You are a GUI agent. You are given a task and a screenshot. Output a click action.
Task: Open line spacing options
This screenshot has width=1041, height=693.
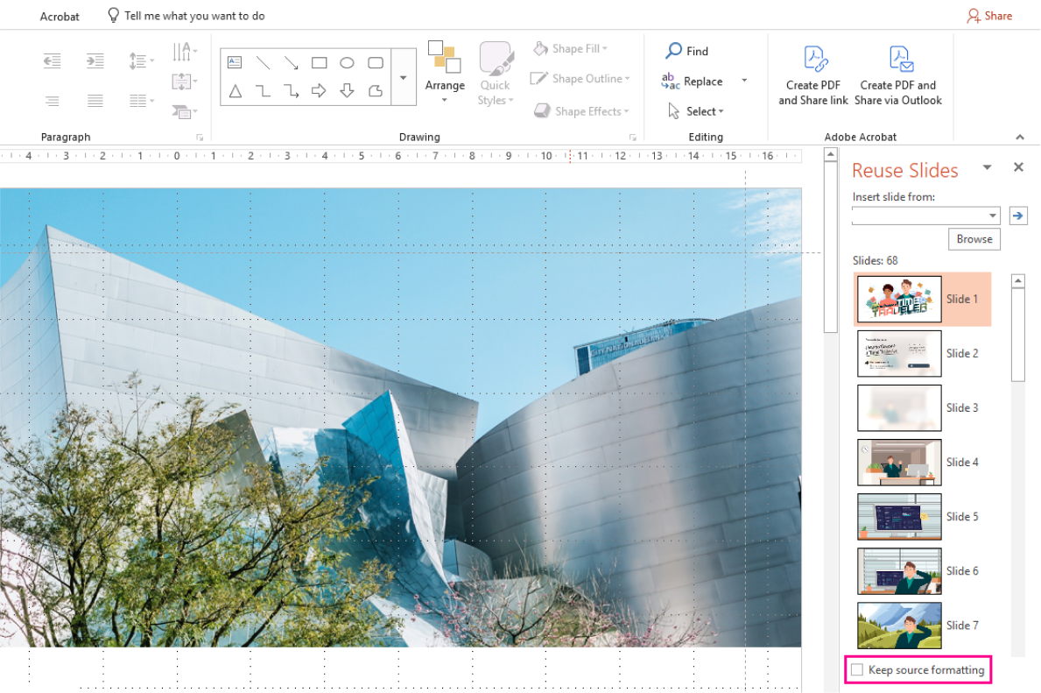click(141, 61)
